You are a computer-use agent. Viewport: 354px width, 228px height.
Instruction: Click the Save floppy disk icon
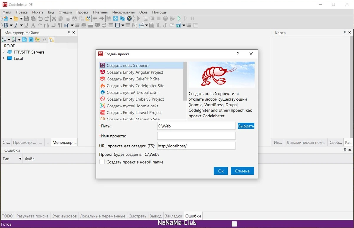[26, 19]
